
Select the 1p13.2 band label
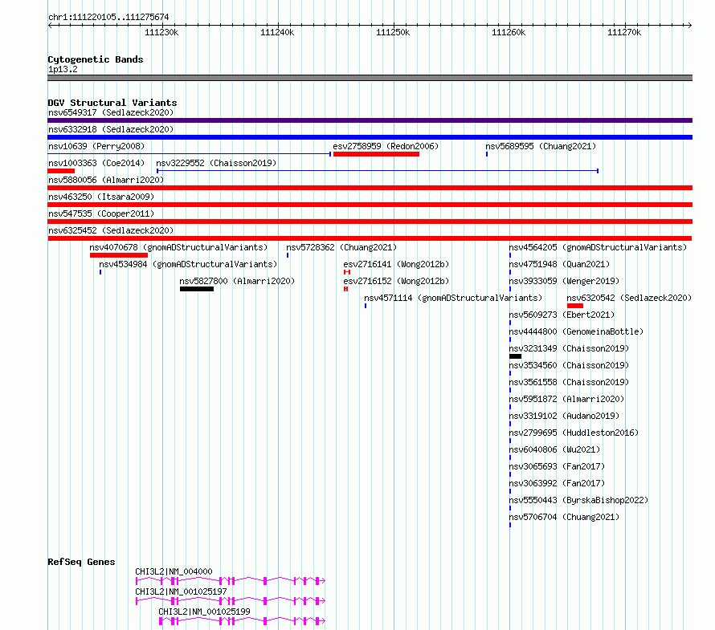(63, 69)
